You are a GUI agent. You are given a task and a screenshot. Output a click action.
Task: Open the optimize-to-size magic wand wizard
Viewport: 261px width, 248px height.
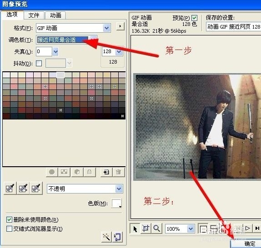106,237
